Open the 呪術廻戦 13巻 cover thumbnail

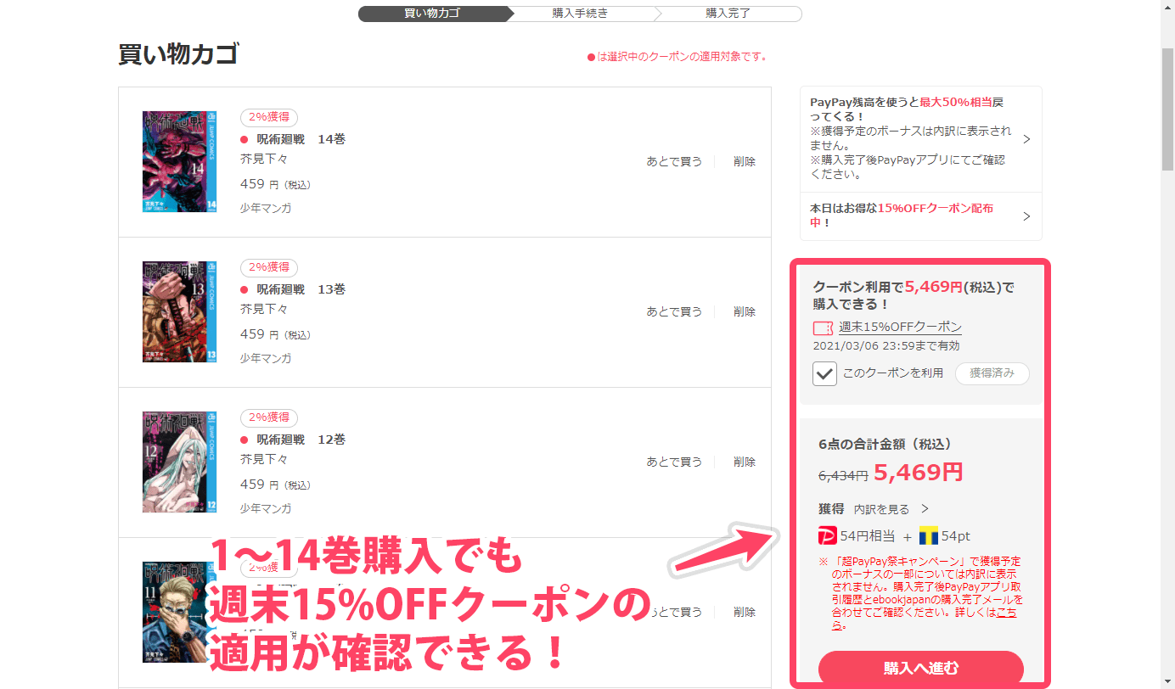click(179, 311)
